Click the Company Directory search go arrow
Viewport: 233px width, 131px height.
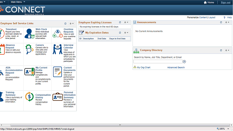[x=184, y=61]
